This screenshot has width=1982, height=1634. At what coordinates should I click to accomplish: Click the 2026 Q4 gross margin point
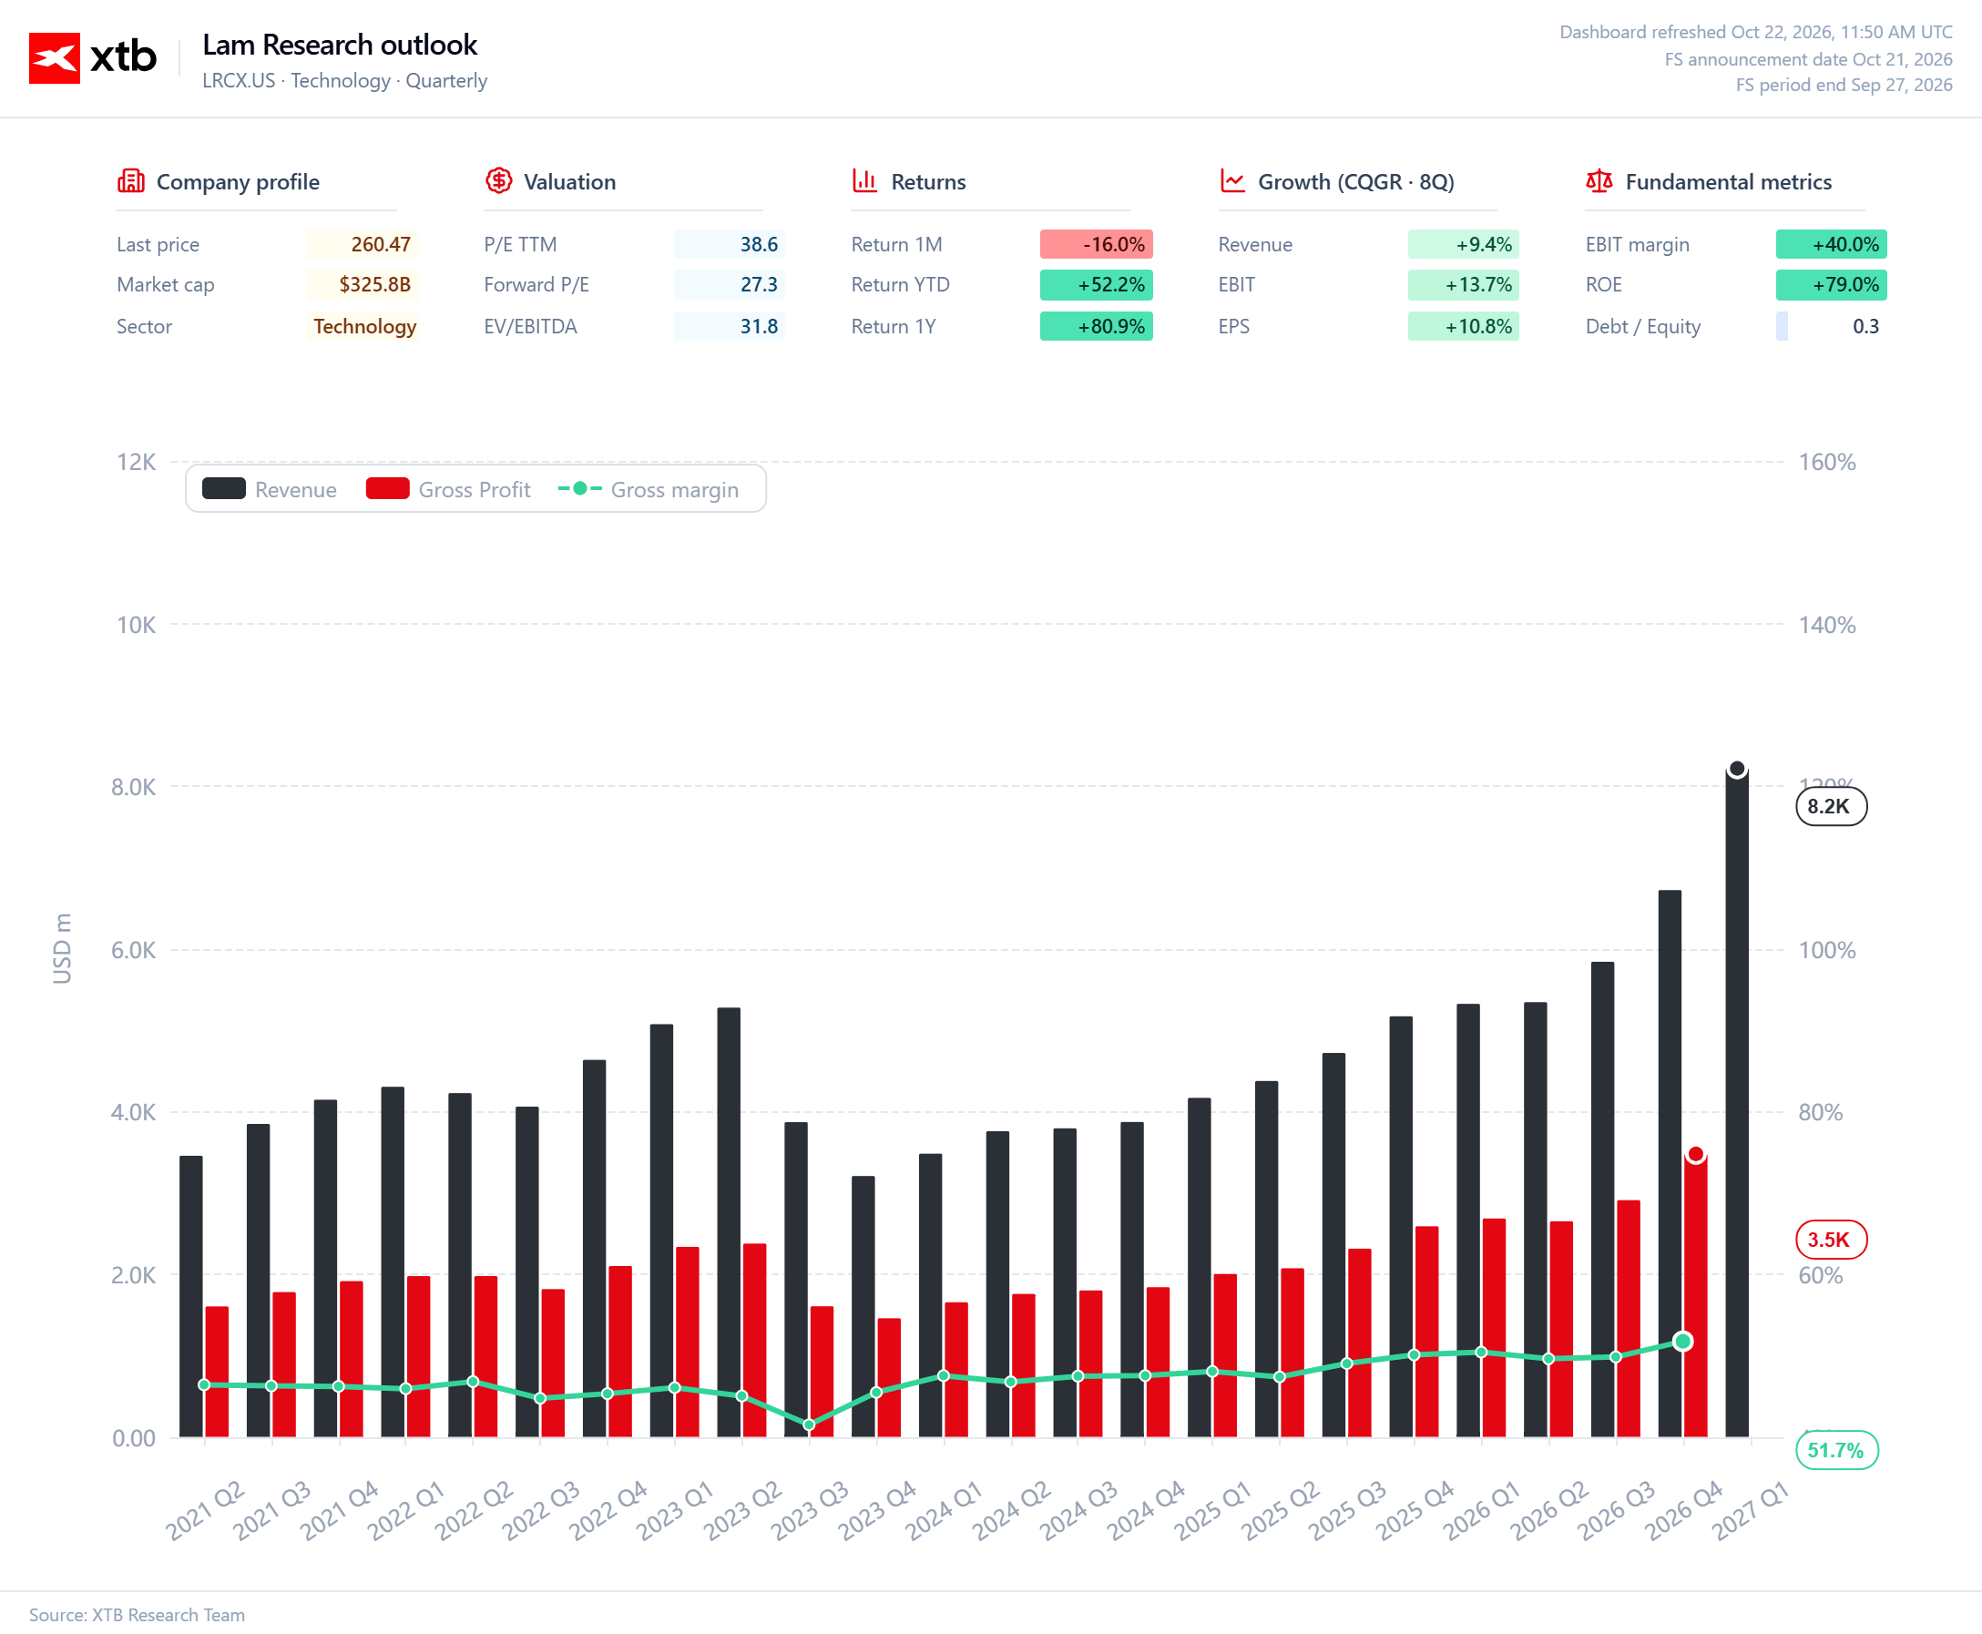click(1683, 1342)
